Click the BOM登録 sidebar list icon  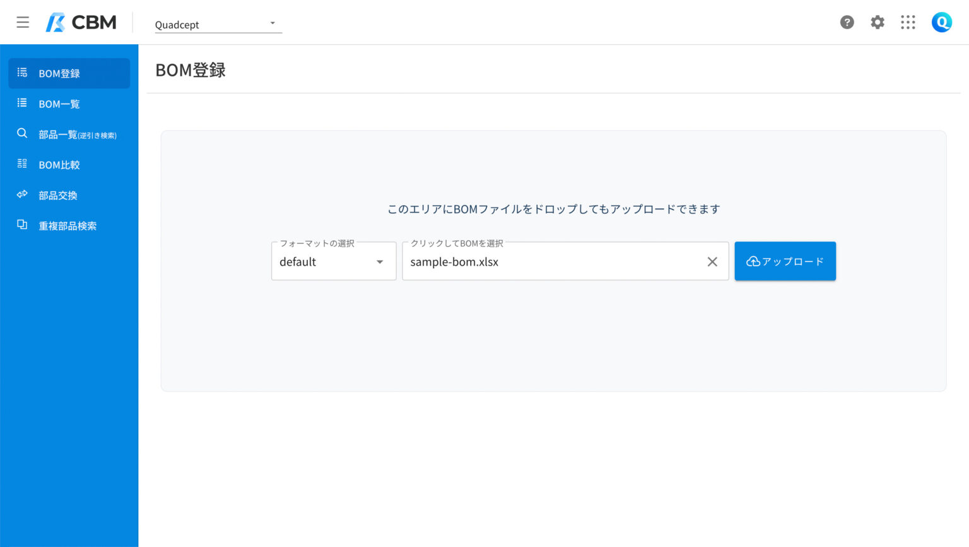pos(22,73)
